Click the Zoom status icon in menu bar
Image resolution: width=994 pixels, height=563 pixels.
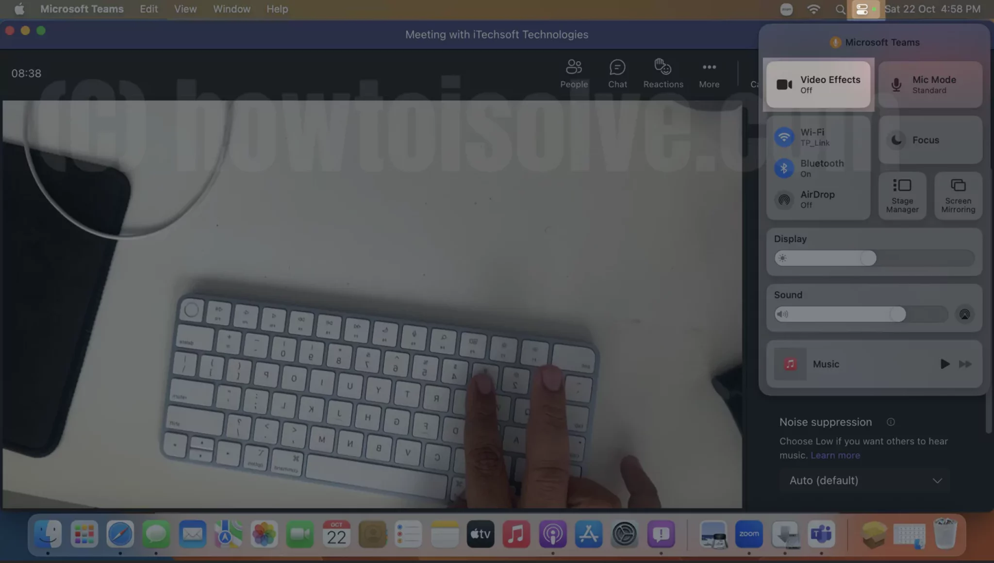[x=786, y=9]
